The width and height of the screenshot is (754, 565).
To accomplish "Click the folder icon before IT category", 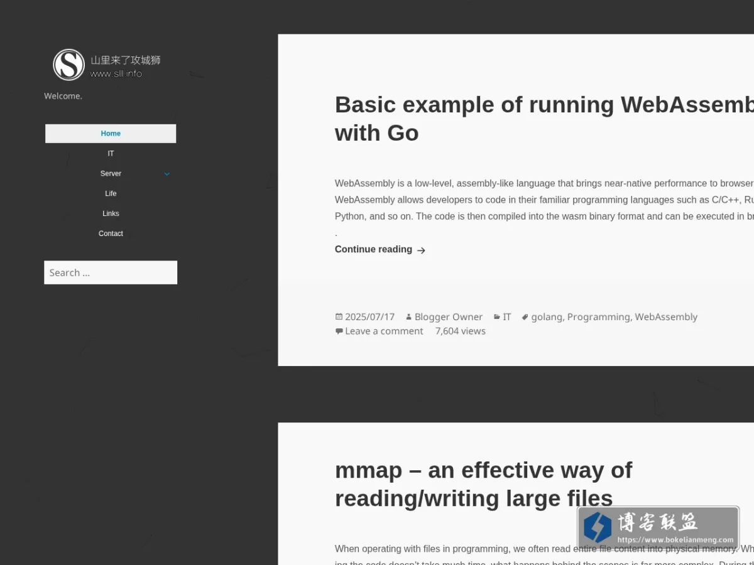I will (x=497, y=317).
